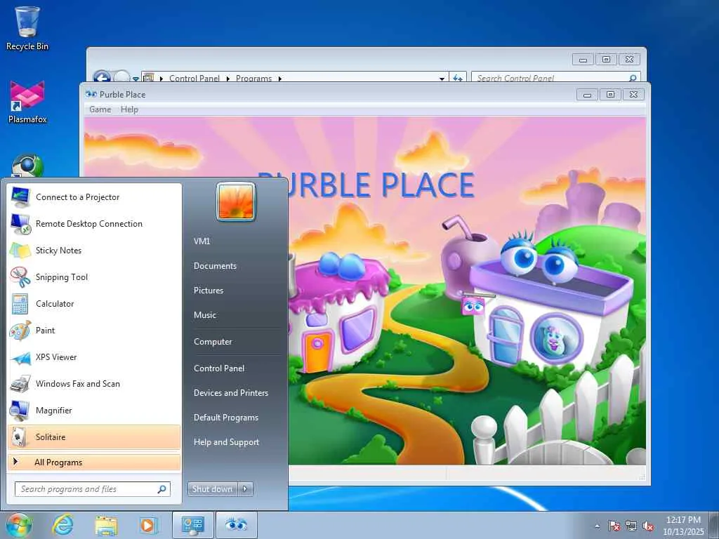Focus Search Control Panel box

point(556,77)
